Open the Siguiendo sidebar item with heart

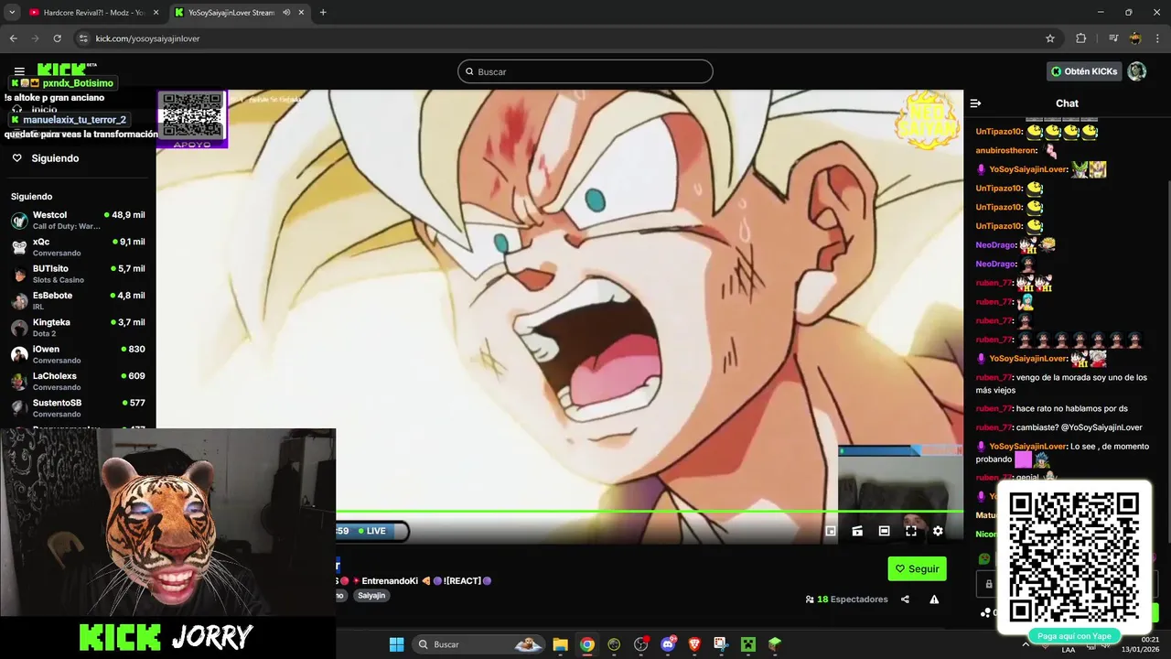45,158
